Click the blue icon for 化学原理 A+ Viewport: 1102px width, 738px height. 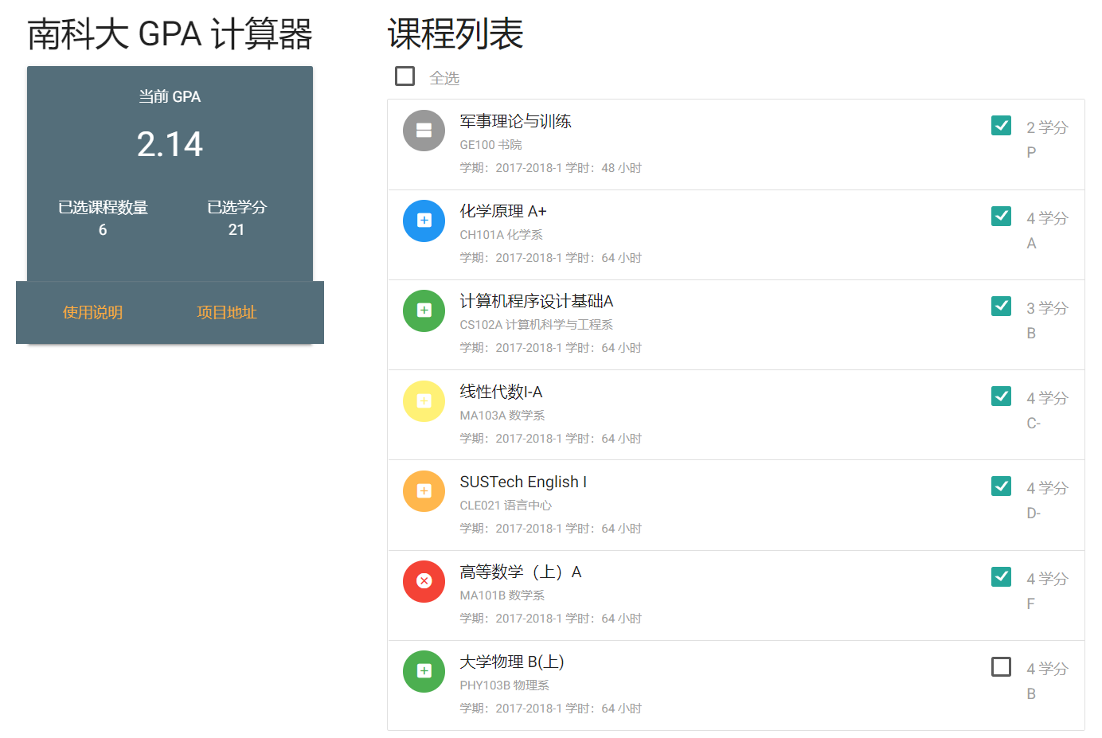(424, 221)
